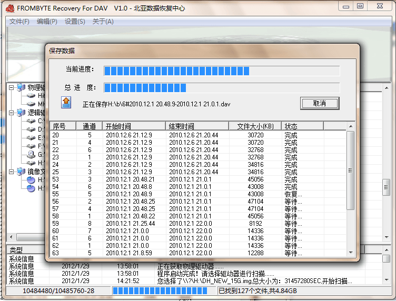Click the second image file pie icon
This screenshot has height=301, width=396.
pos(31,188)
